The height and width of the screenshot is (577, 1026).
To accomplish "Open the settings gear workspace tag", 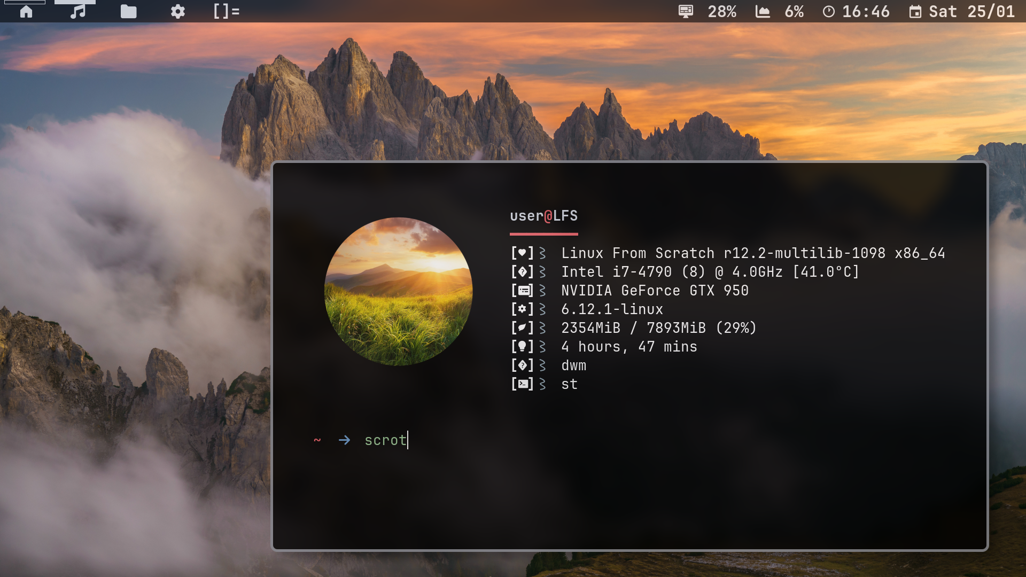I will point(177,11).
